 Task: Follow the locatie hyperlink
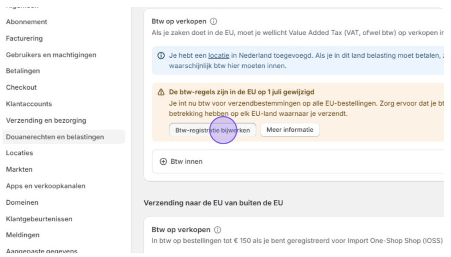218,55
